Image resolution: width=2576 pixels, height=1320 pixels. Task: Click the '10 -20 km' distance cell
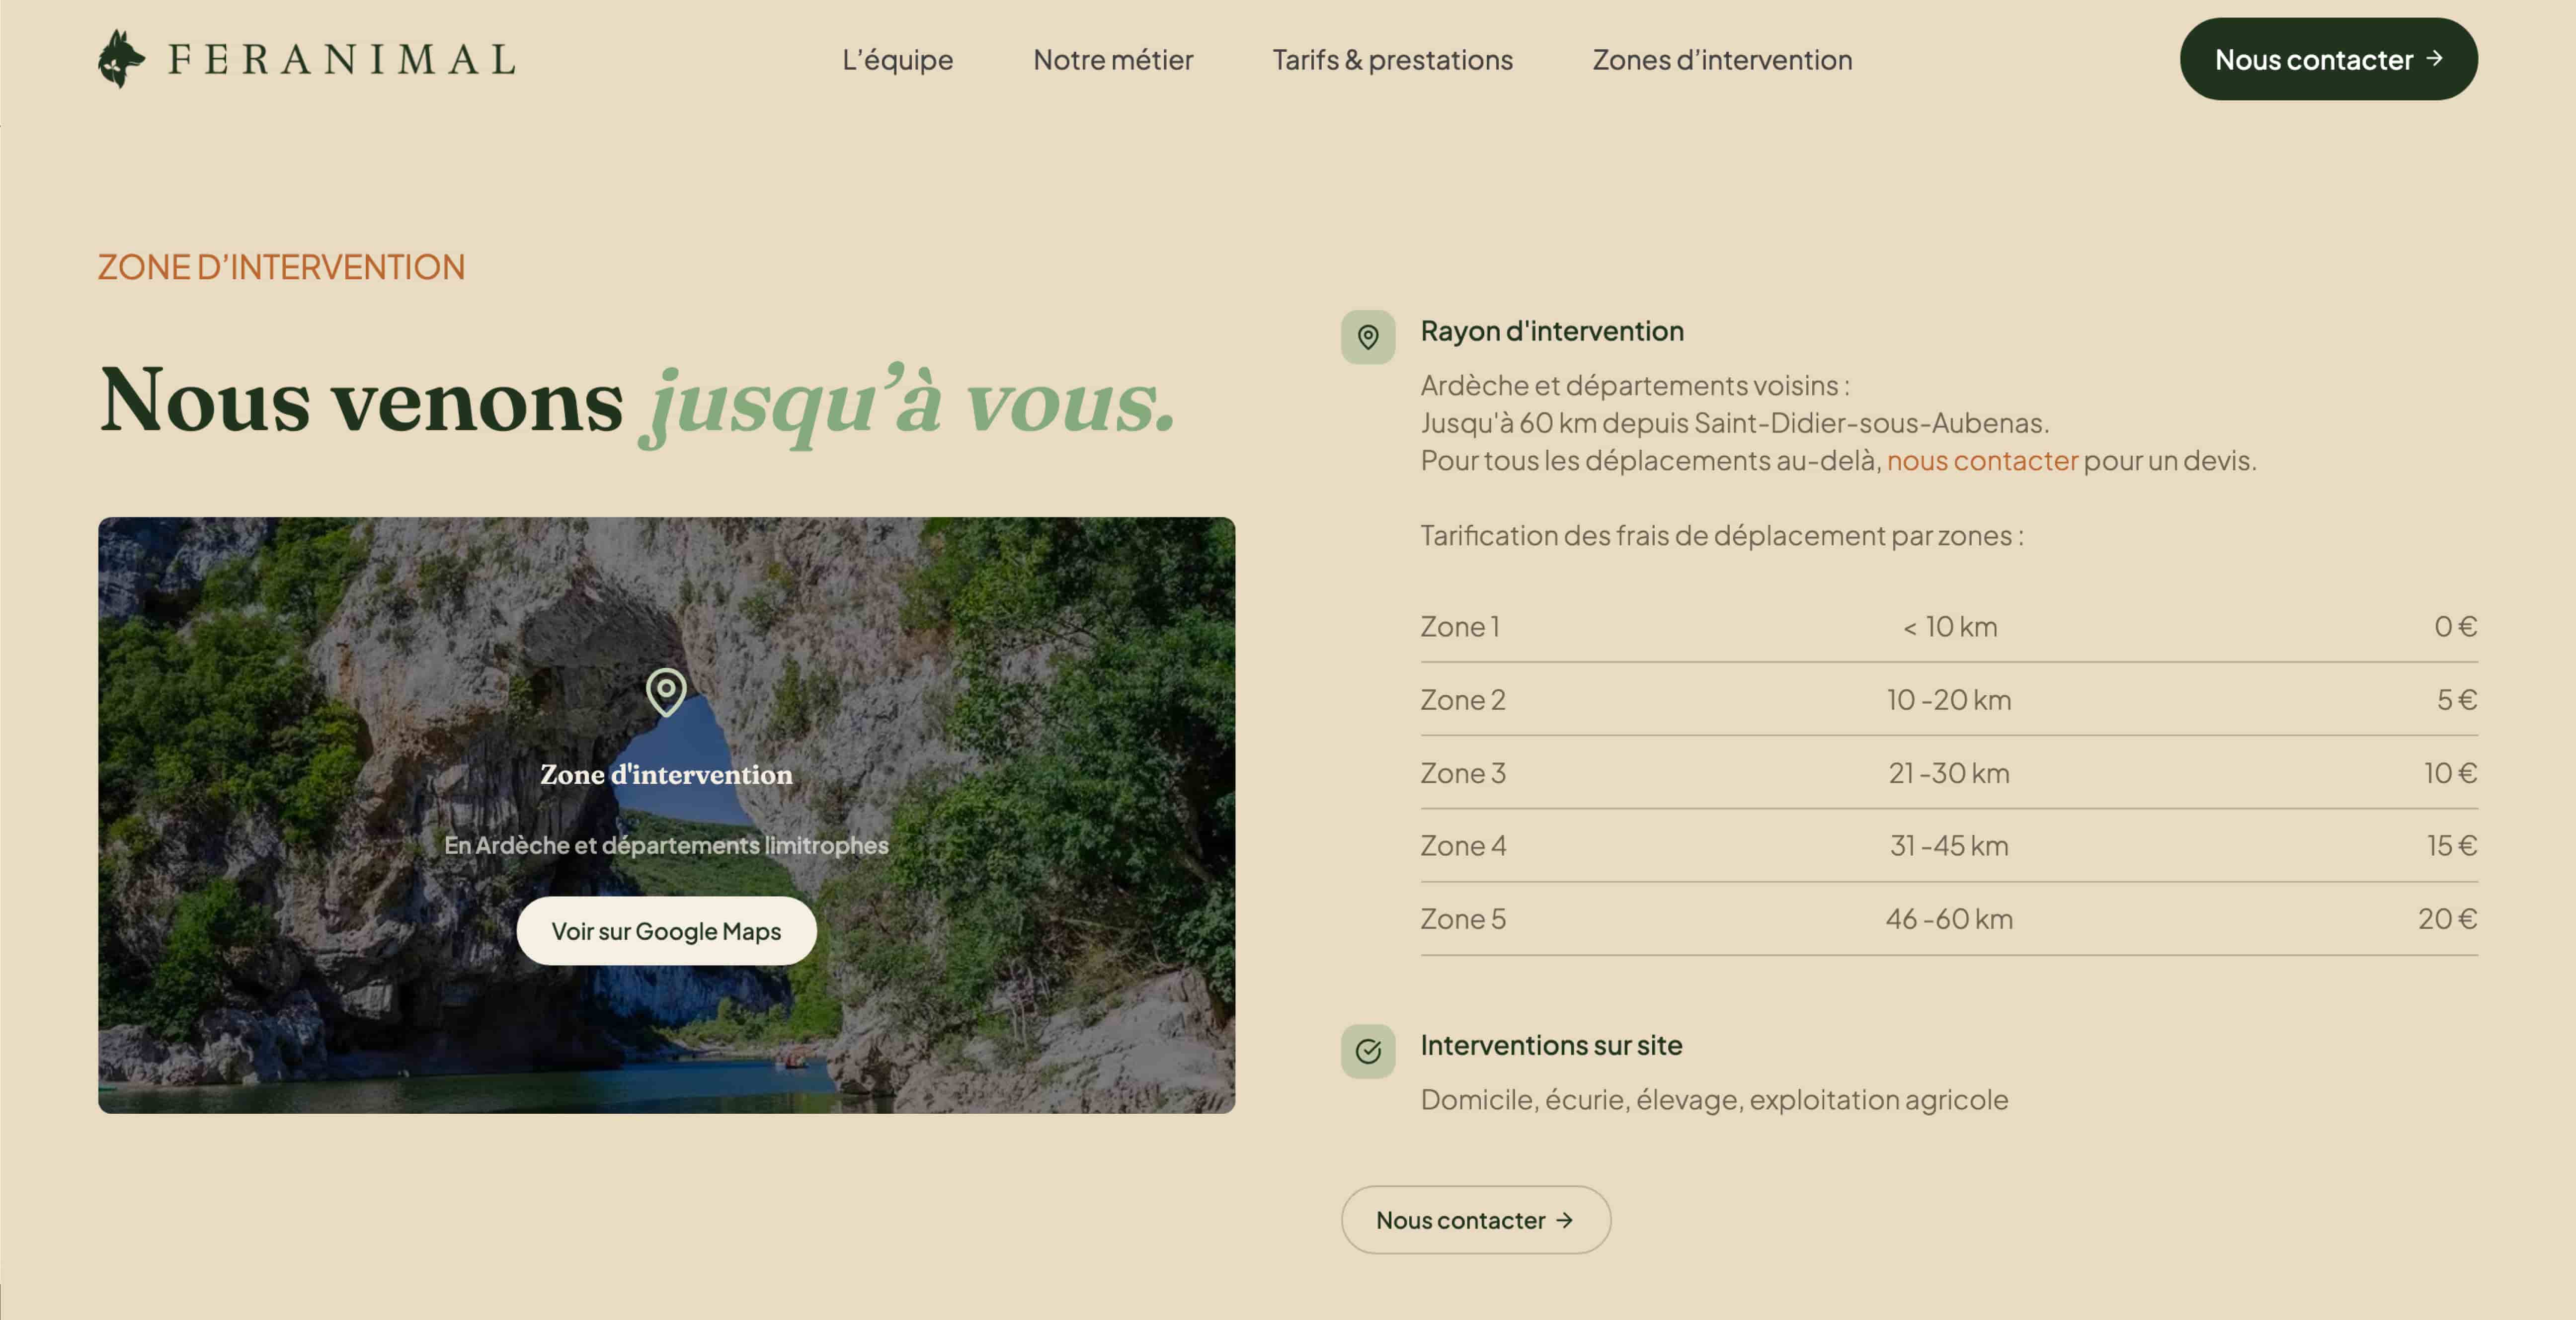[x=1949, y=699]
